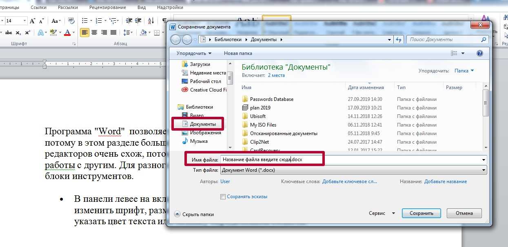Click the grow font size icon
508x247 pixels.
[x=32, y=21]
